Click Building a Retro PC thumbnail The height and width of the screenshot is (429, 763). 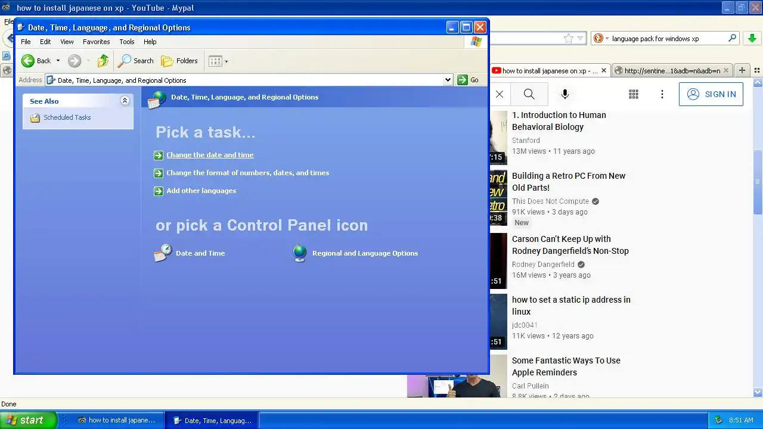pyautogui.click(x=498, y=197)
